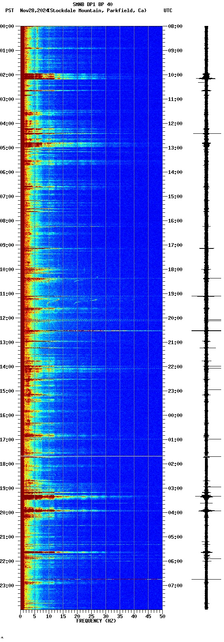Click the PST axis label "05:00"
224x642 pixels.
(7, 148)
